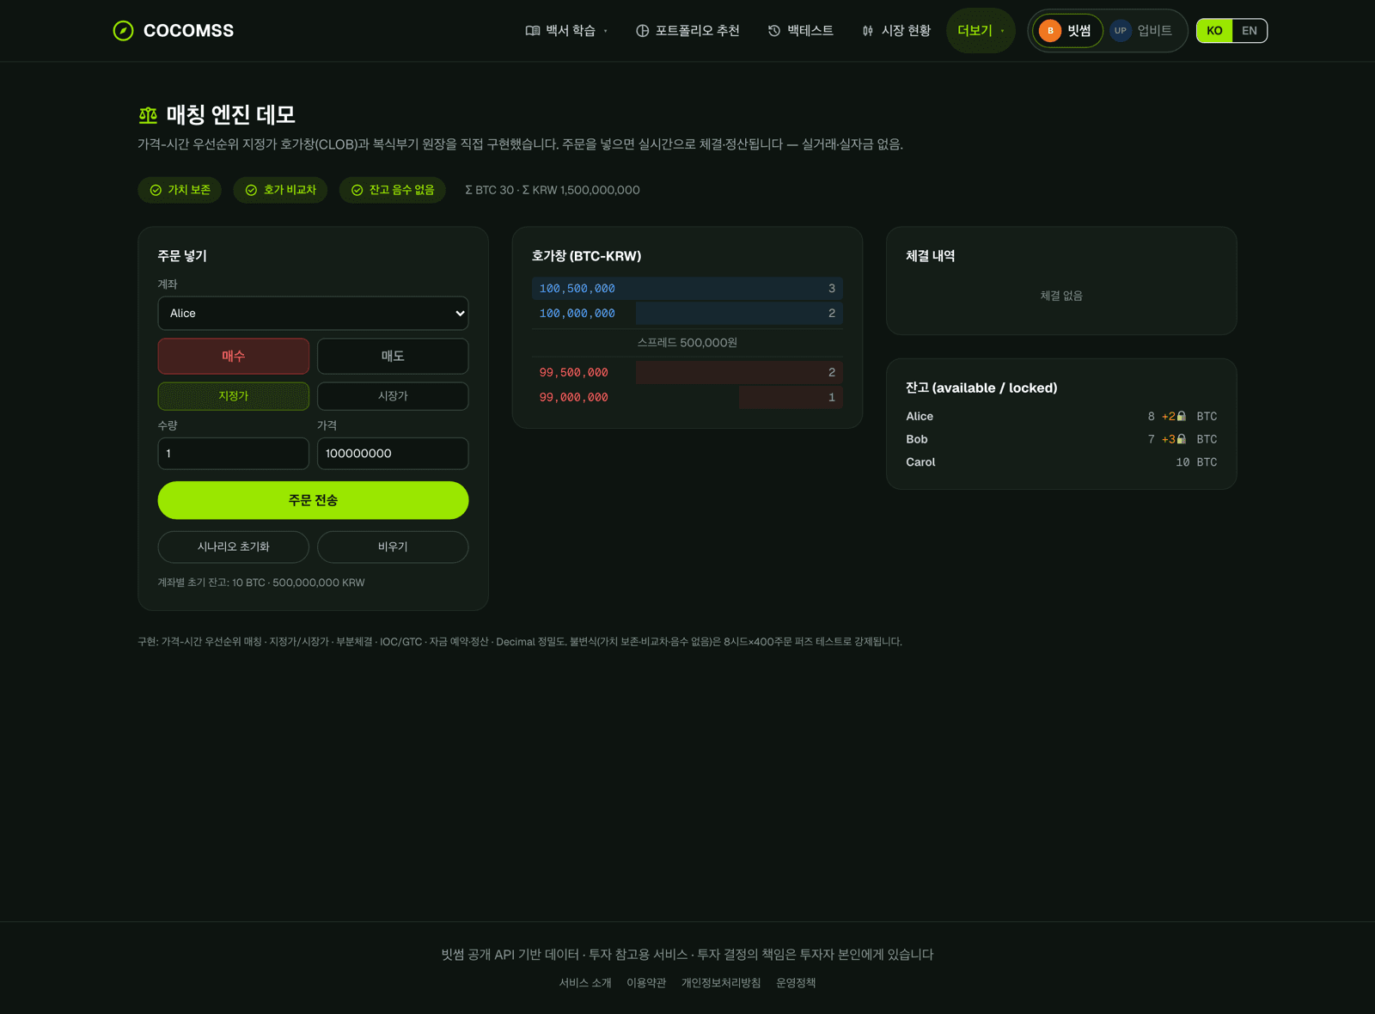The width and height of the screenshot is (1375, 1014).
Task: Select the 100,500,000 ask depth bar
Action: (687, 289)
